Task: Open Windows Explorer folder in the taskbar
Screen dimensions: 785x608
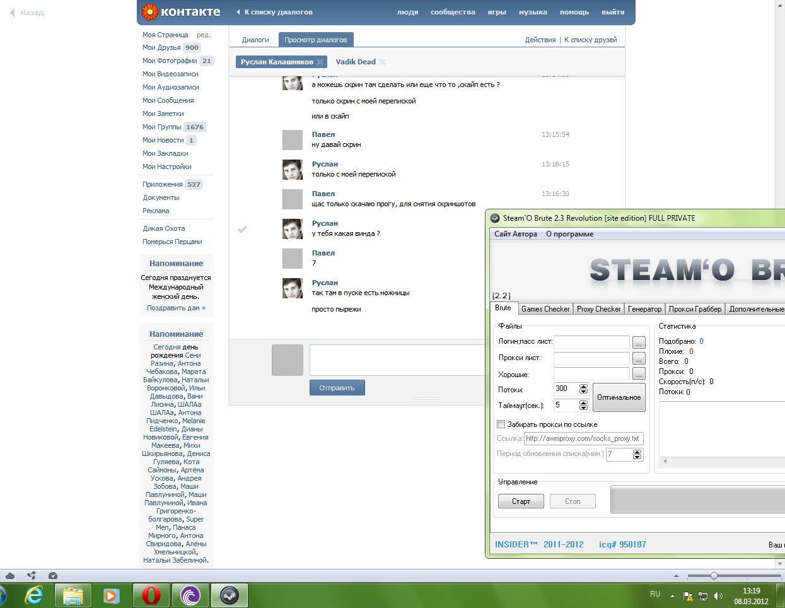Action: coord(73,595)
